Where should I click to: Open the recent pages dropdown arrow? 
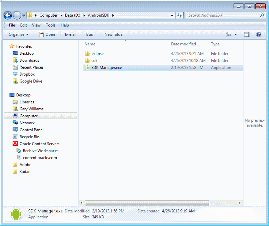24,16
